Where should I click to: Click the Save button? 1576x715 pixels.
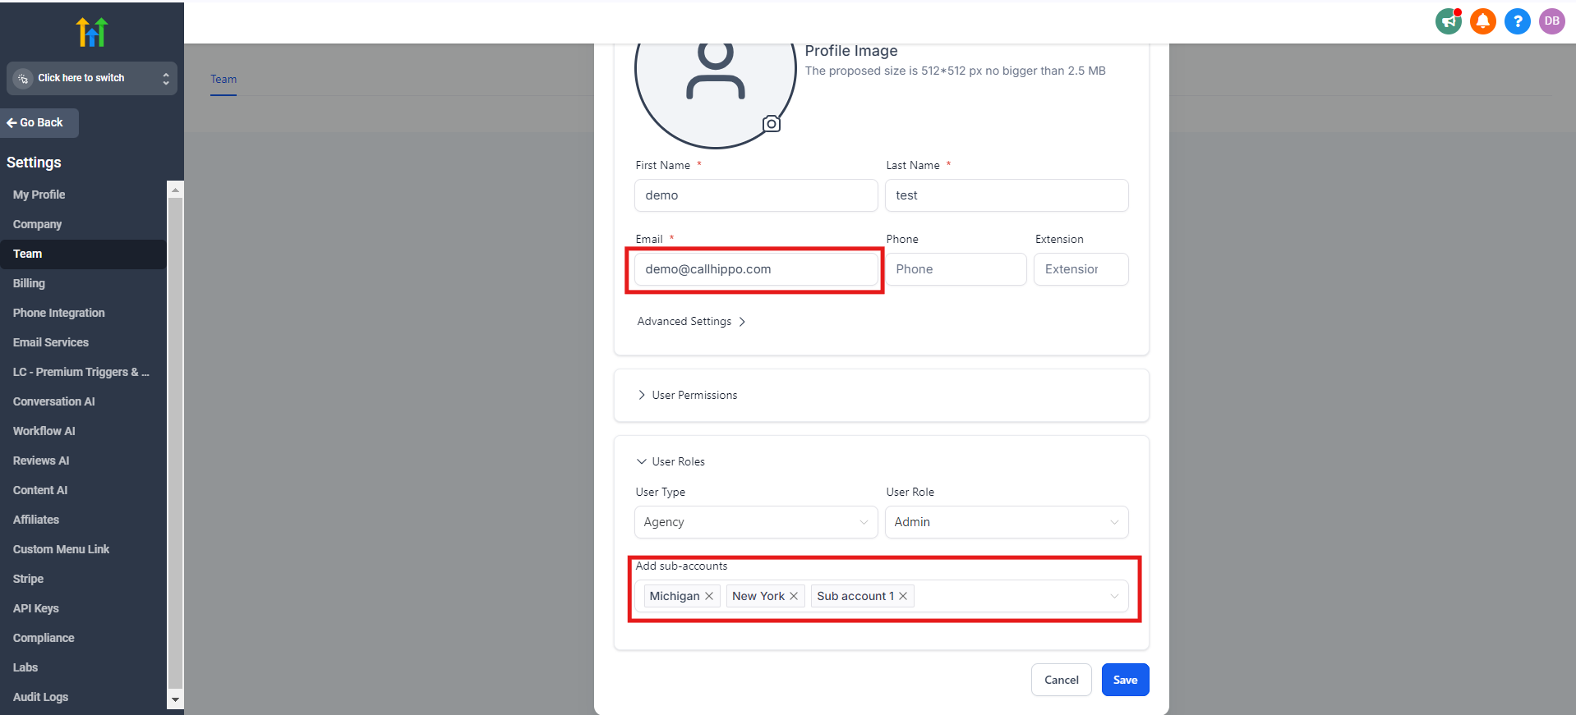(x=1126, y=680)
